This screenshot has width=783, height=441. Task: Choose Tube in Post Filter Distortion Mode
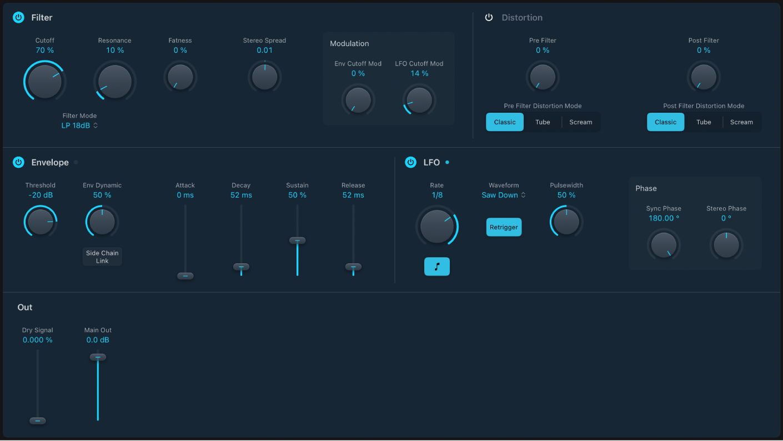pos(704,122)
